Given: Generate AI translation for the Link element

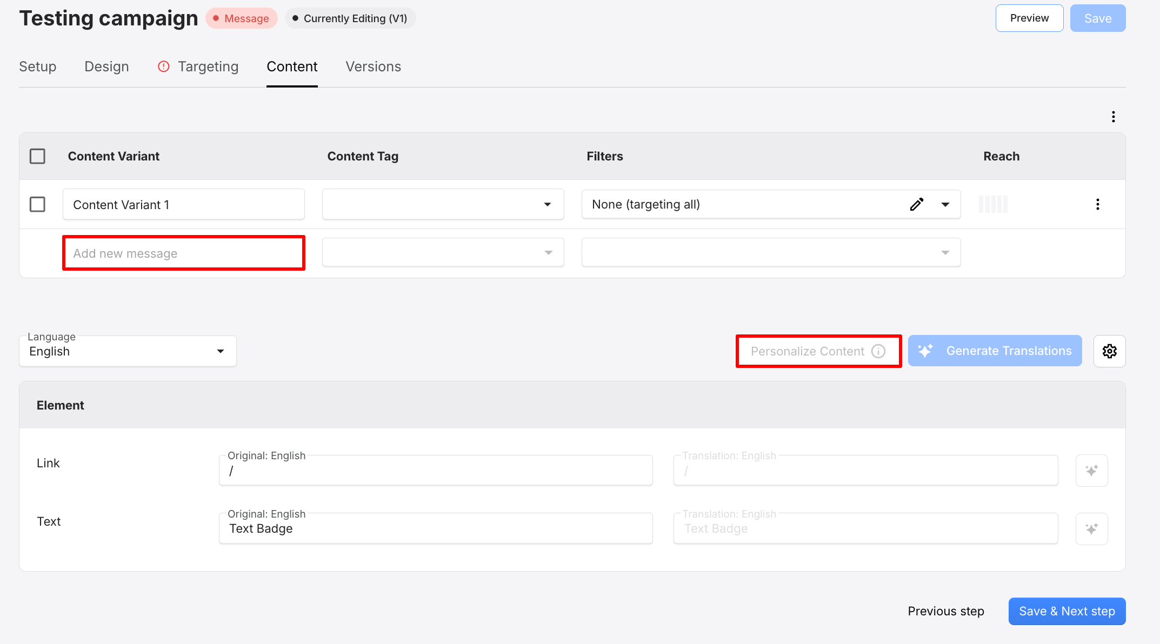Looking at the screenshot, I should click(x=1091, y=470).
